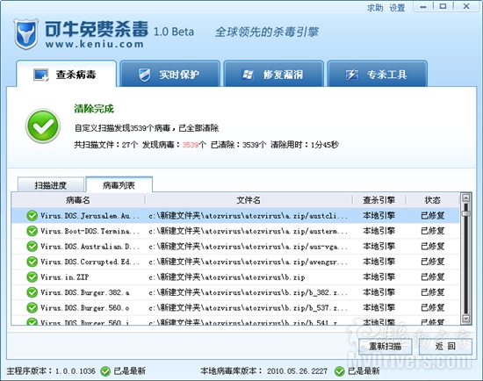Click green check icon for Virus.in.ZIP row
This screenshot has height=381, width=483.
(x=32, y=277)
